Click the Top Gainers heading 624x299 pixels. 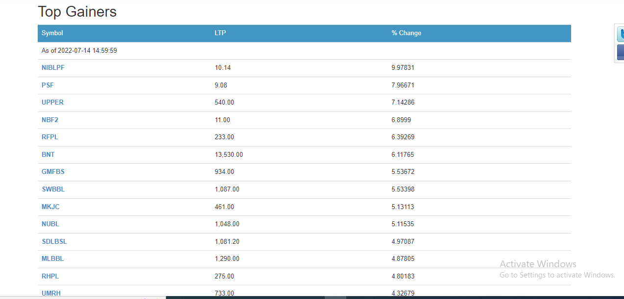tap(77, 12)
